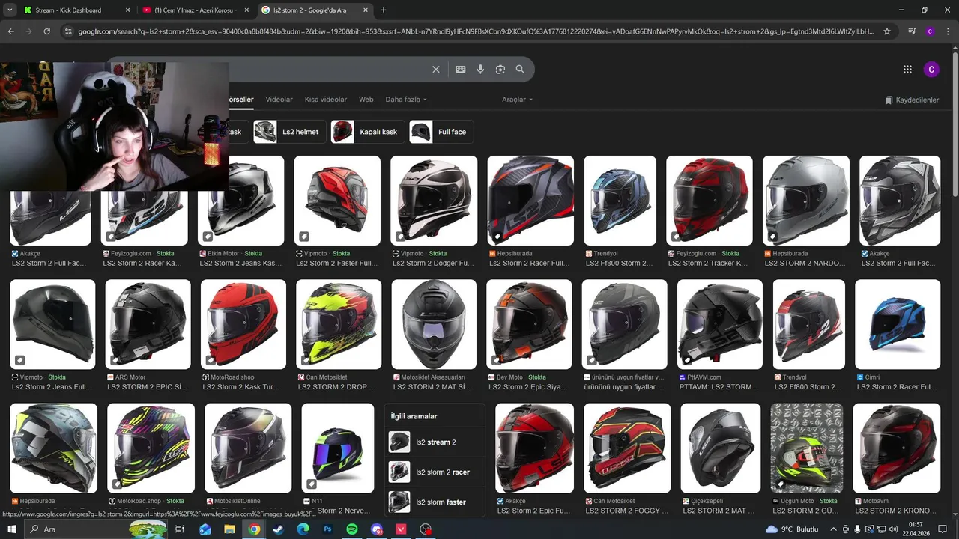Open Motosiklet Aksesuarları LS2 Storm 2 MAT image
The image size is (959, 539).
434,324
